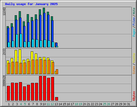The height and width of the screenshot is (107, 137).
Task: Select the yellow Visits bar for day 4
Action: 20,56
